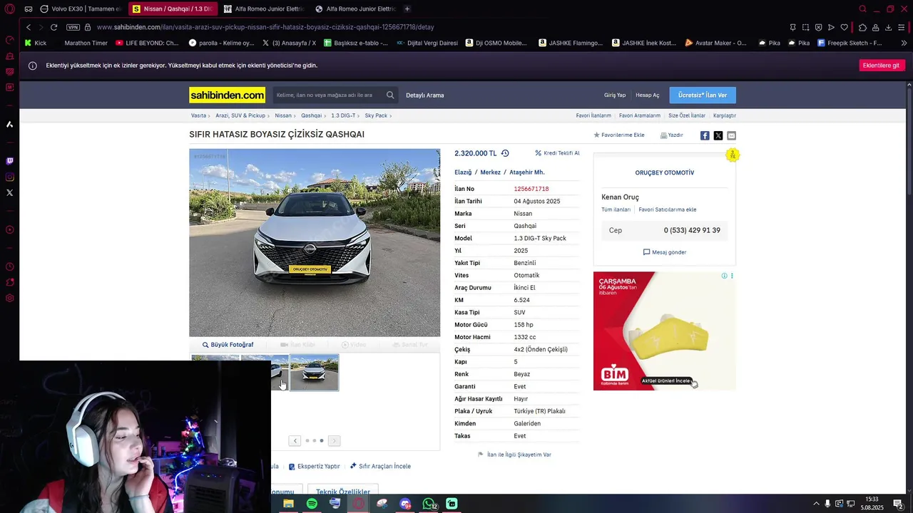Select the Sky Pack breadcrumb
Viewport: 913px width, 513px height.
[x=376, y=115]
